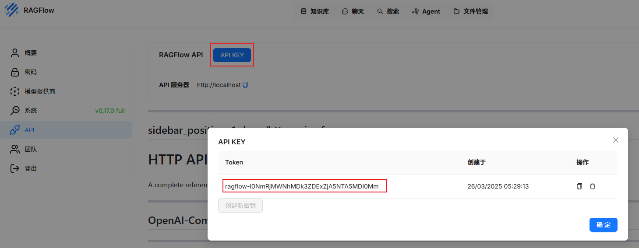Select API in the sidebar

point(66,130)
